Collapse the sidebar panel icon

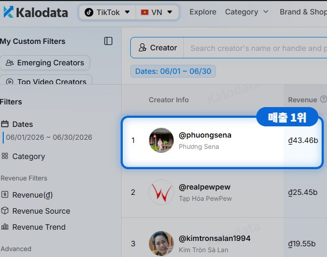(108, 41)
